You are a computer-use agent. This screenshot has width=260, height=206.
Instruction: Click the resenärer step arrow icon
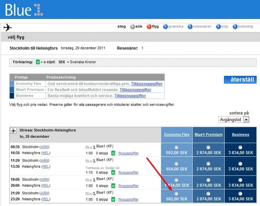coord(190,27)
